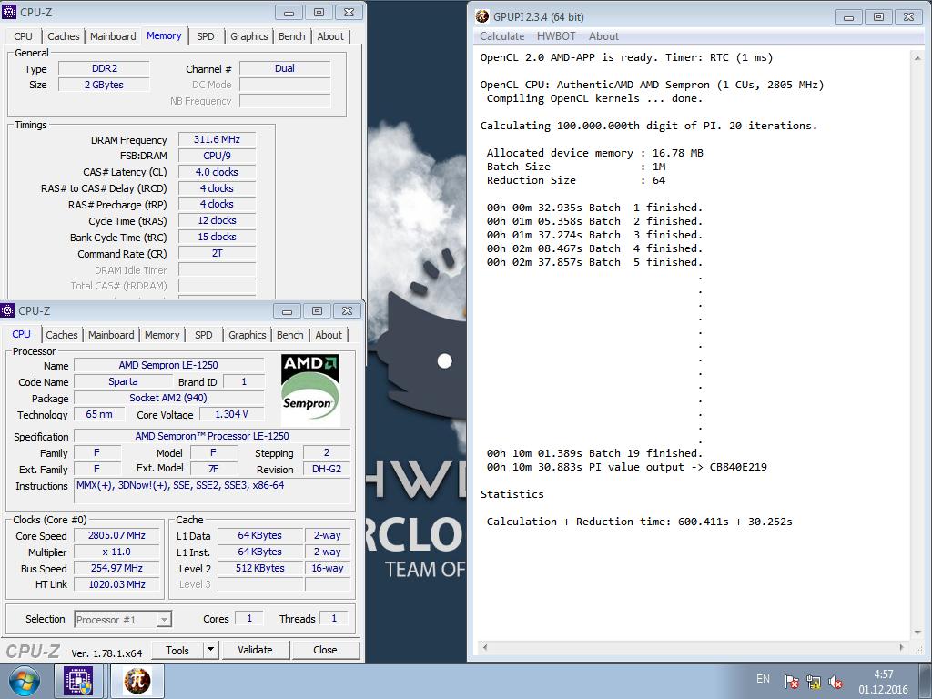Click Code Name field Sparta
The height and width of the screenshot is (699, 932).
[123, 381]
